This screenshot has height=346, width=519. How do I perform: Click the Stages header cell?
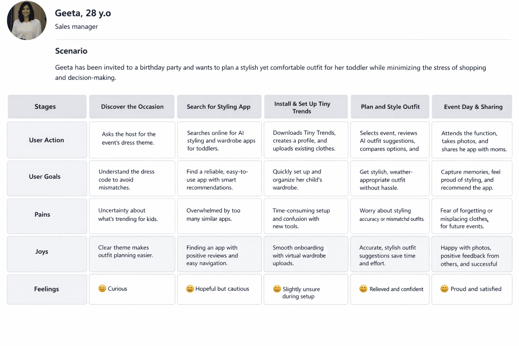tap(45, 107)
